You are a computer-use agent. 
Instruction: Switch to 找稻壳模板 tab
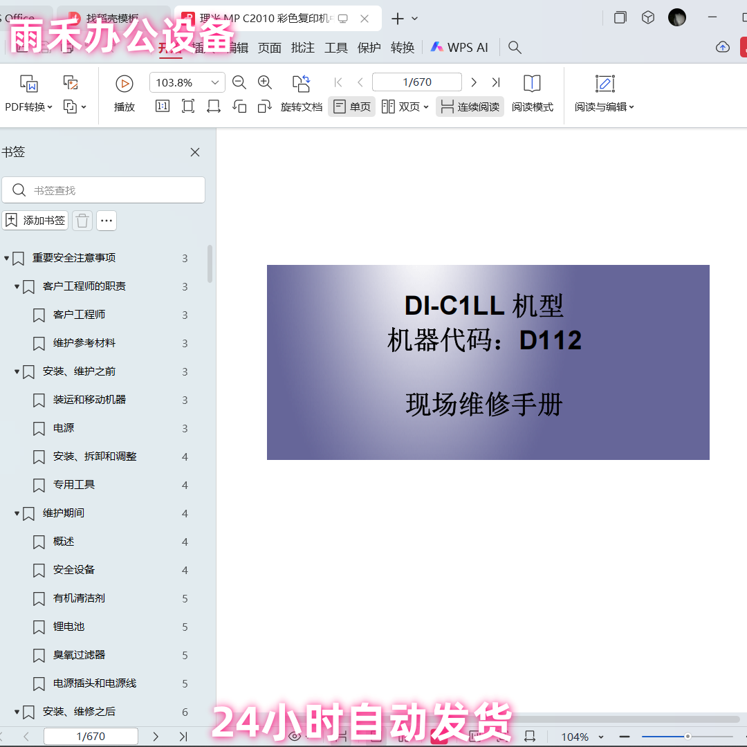113,18
